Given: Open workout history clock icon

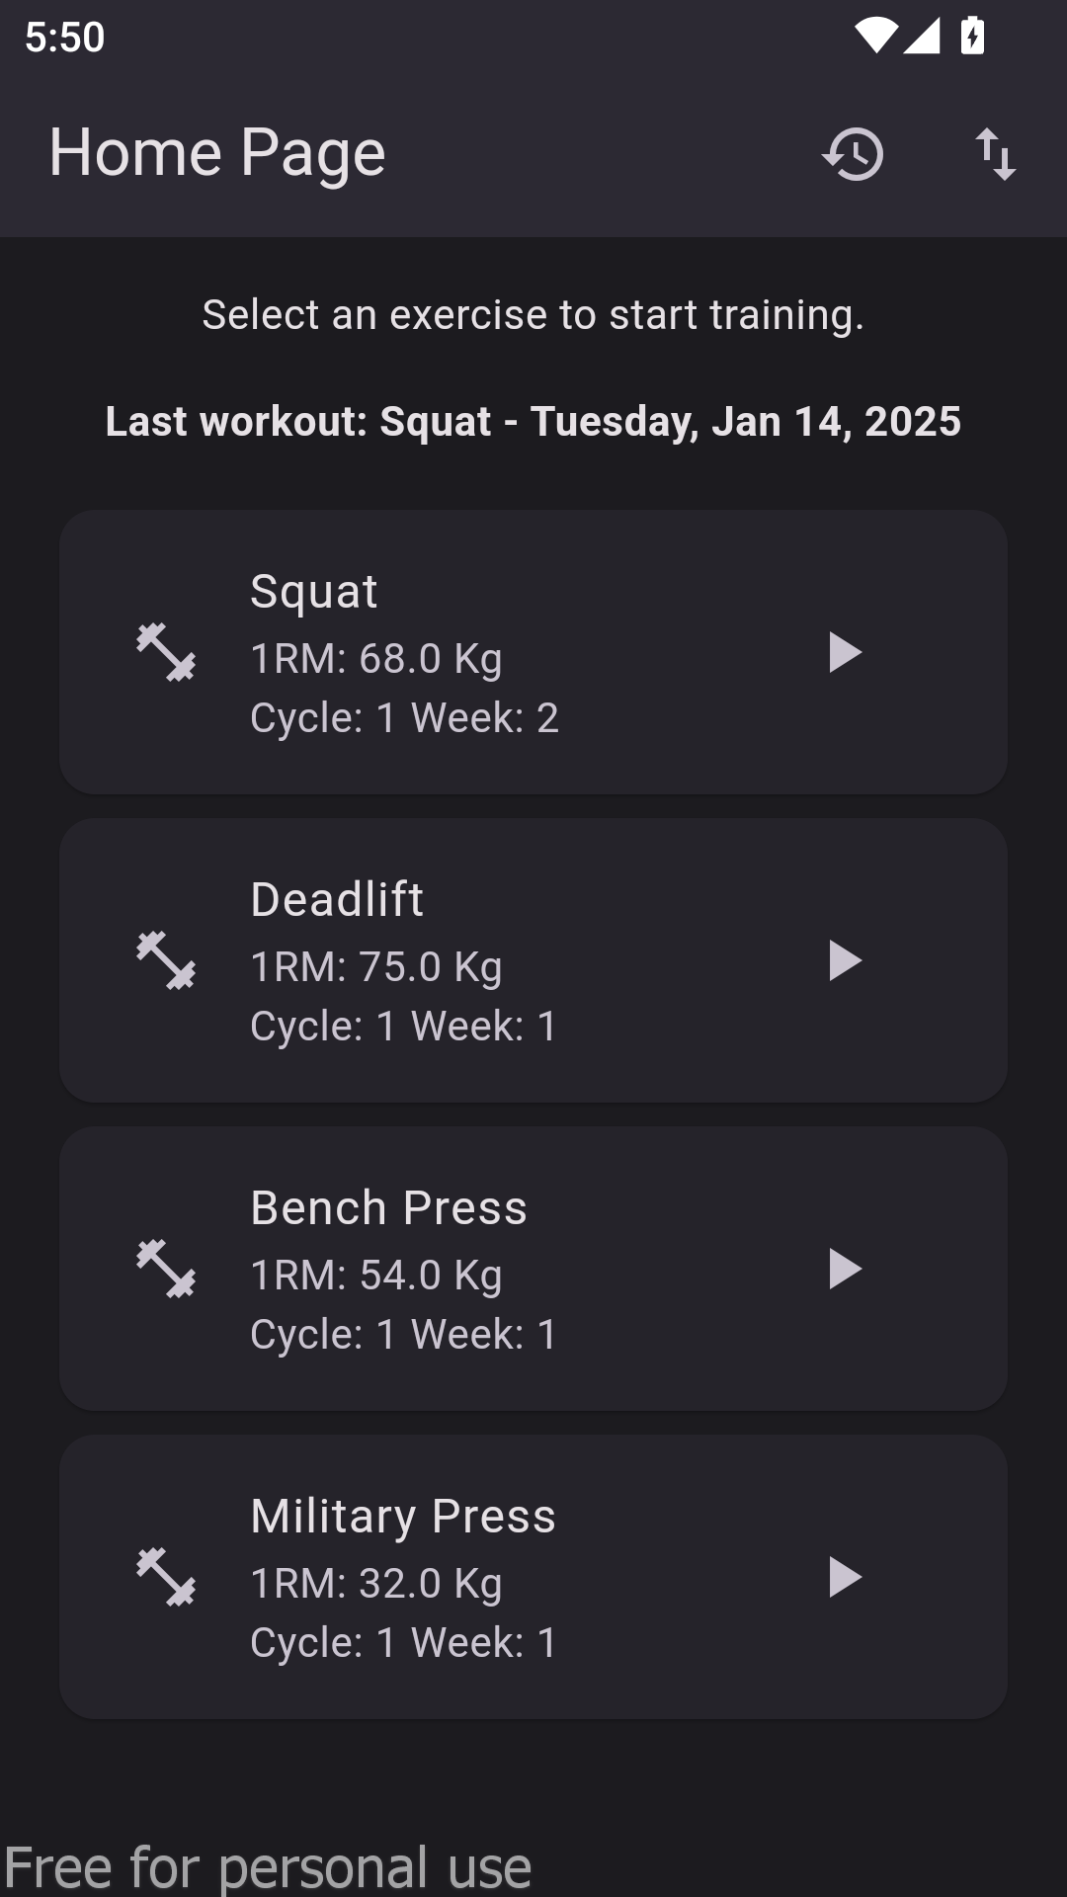Looking at the screenshot, I should [853, 154].
